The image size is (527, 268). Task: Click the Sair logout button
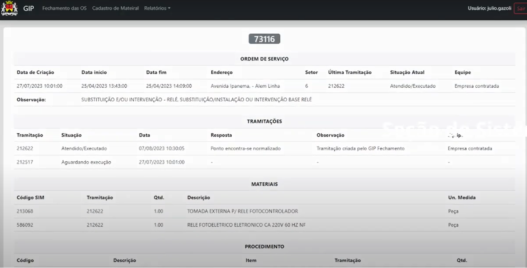point(521,8)
